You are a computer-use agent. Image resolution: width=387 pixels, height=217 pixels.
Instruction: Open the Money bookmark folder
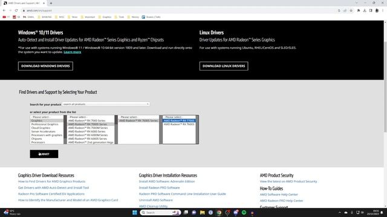pyautogui.click(x=133, y=17)
